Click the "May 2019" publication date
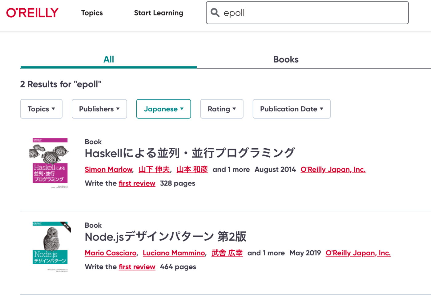The height and width of the screenshot is (300, 431). [x=305, y=253]
